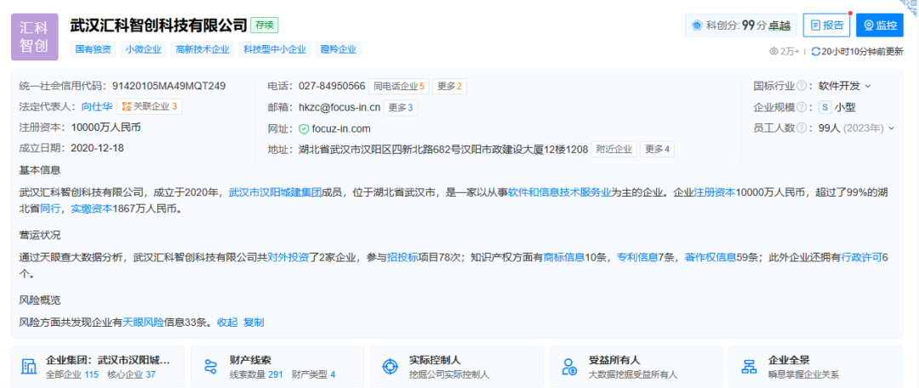
Task: Show 更多 3 email addresses
Action: [x=400, y=107]
